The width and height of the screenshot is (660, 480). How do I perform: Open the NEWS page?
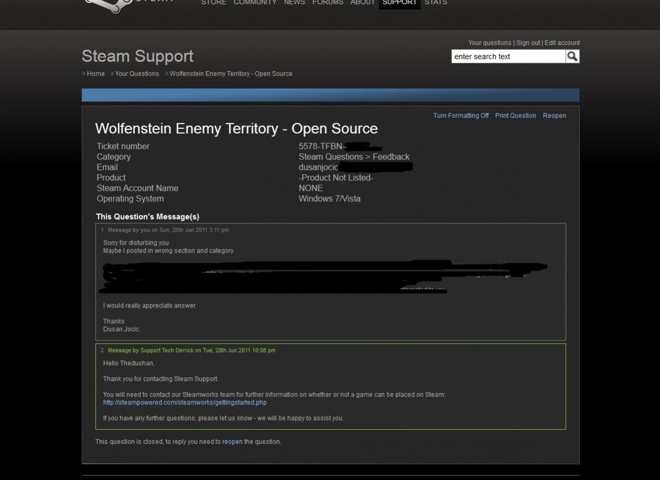pos(294,3)
